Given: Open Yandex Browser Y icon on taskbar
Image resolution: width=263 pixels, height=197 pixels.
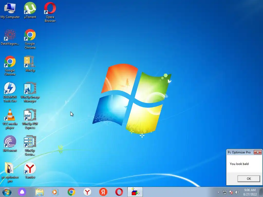Looking at the screenshot, I should [x=87, y=192].
